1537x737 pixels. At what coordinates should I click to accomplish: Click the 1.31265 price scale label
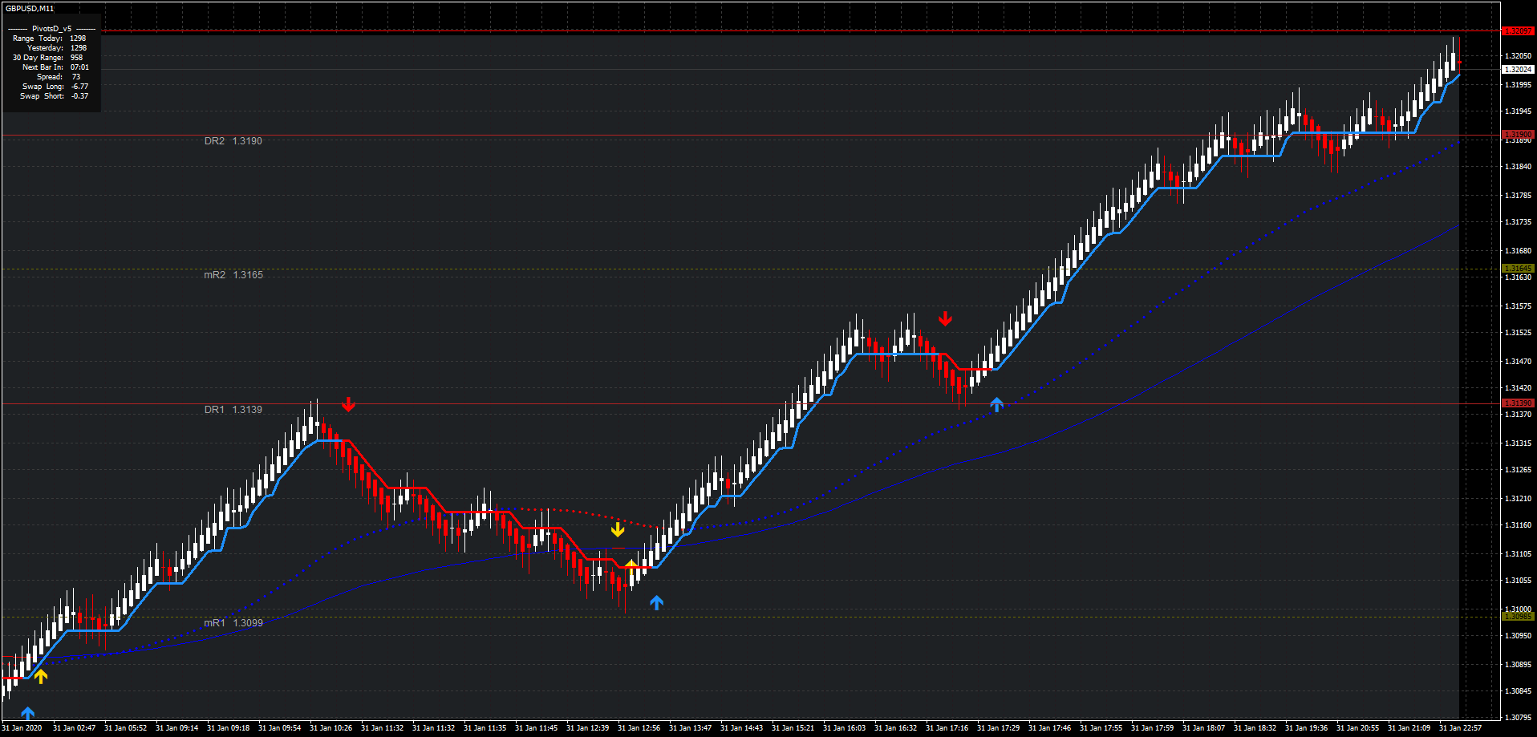[1518, 470]
